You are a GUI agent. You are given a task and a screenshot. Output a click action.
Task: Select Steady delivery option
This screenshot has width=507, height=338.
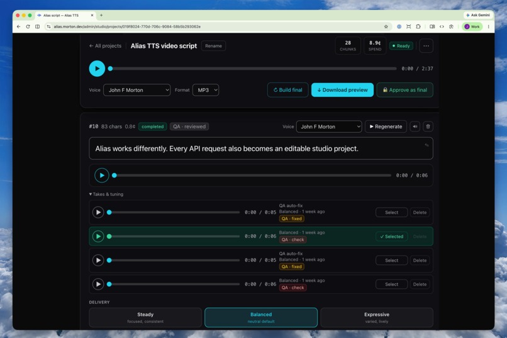pyautogui.click(x=145, y=317)
